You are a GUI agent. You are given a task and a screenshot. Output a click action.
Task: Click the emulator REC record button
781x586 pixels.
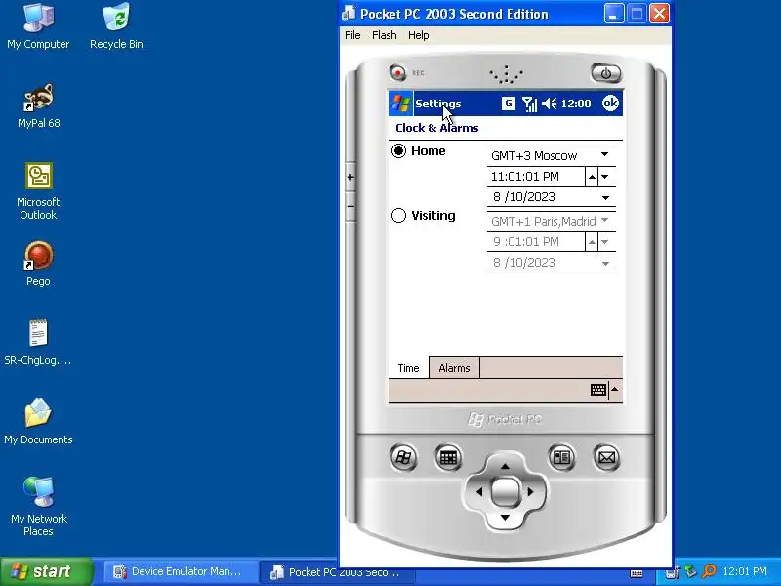tap(398, 72)
